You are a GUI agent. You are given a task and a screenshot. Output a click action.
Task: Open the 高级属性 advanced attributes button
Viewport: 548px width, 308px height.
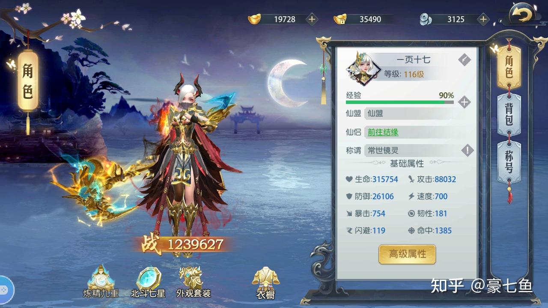407,254
